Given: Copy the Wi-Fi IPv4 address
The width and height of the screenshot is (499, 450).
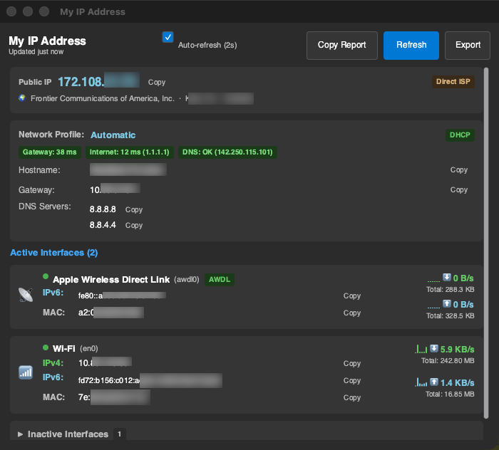Looking at the screenshot, I should (x=352, y=364).
